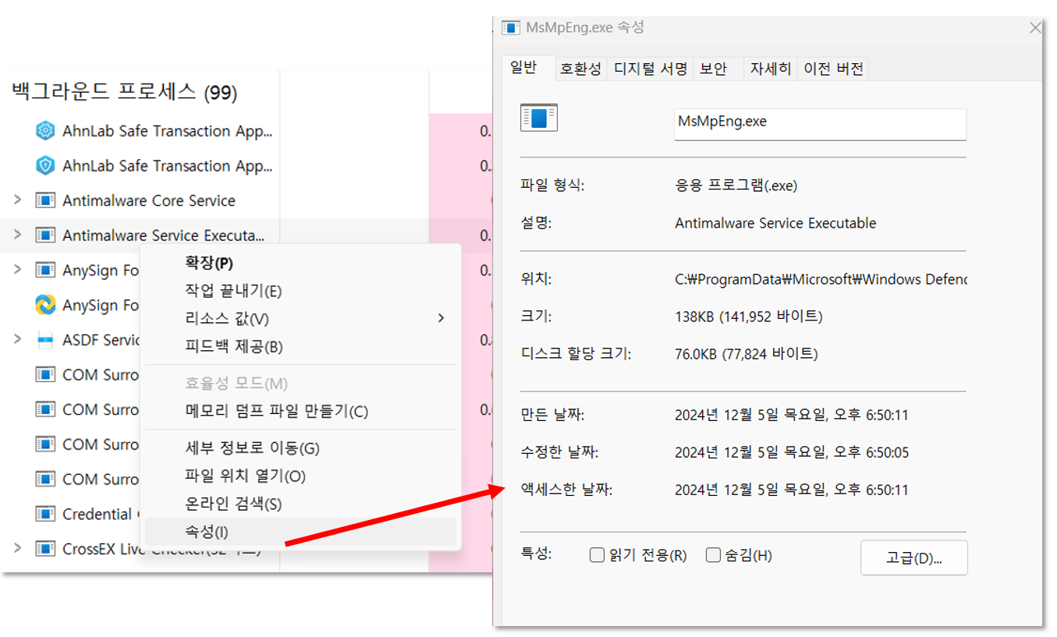Open the 리소스 값(V) submenu arrow
Image resolution: width=1057 pixels, height=637 pixels.
441,318
